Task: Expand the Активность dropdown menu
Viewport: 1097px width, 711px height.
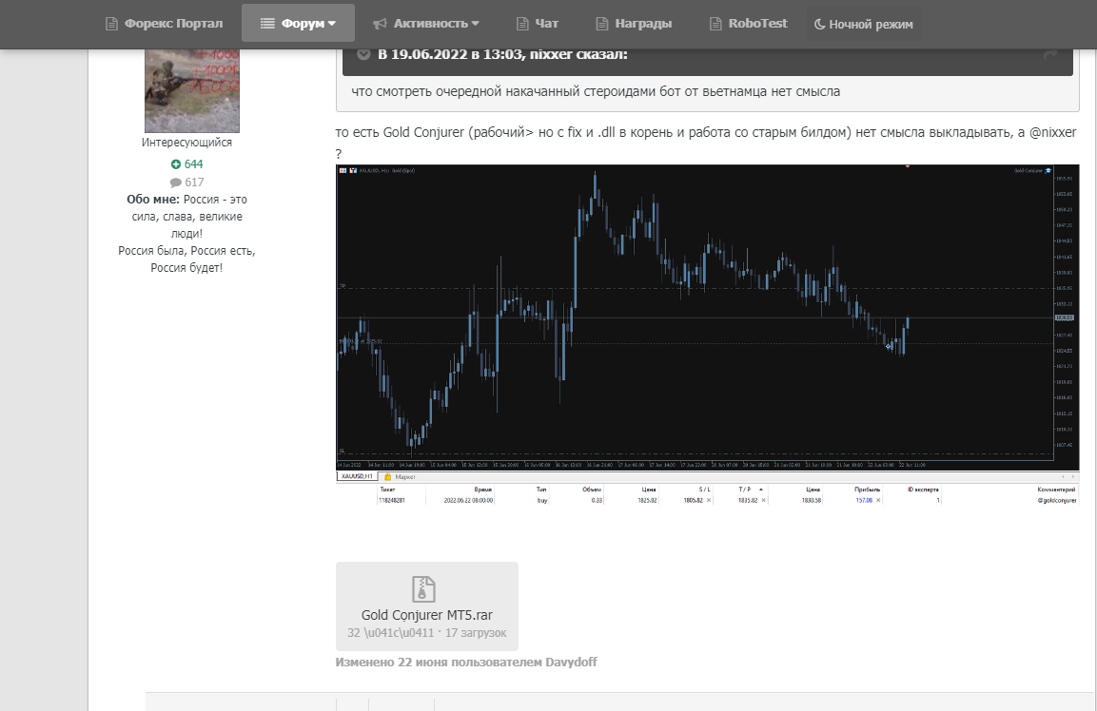Action: coord(425,23)
